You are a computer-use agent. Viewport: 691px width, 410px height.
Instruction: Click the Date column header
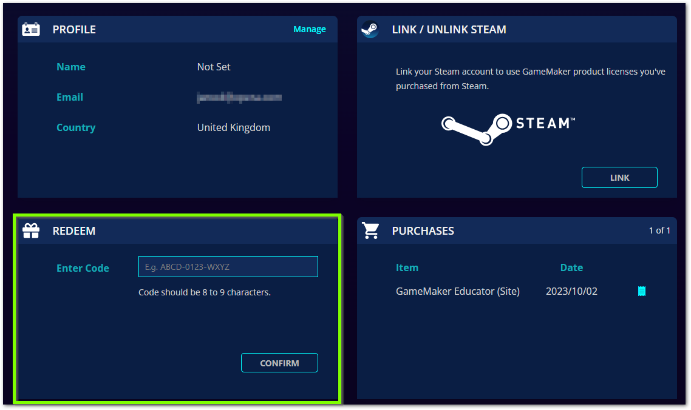pyautogui.click(x=571, y=267)
